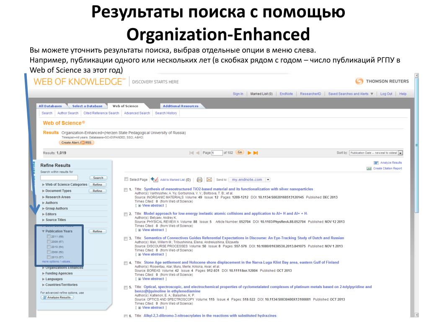Screen dimensions: 429x322
Task: Click the search within results field
Action: coord(59,178)
